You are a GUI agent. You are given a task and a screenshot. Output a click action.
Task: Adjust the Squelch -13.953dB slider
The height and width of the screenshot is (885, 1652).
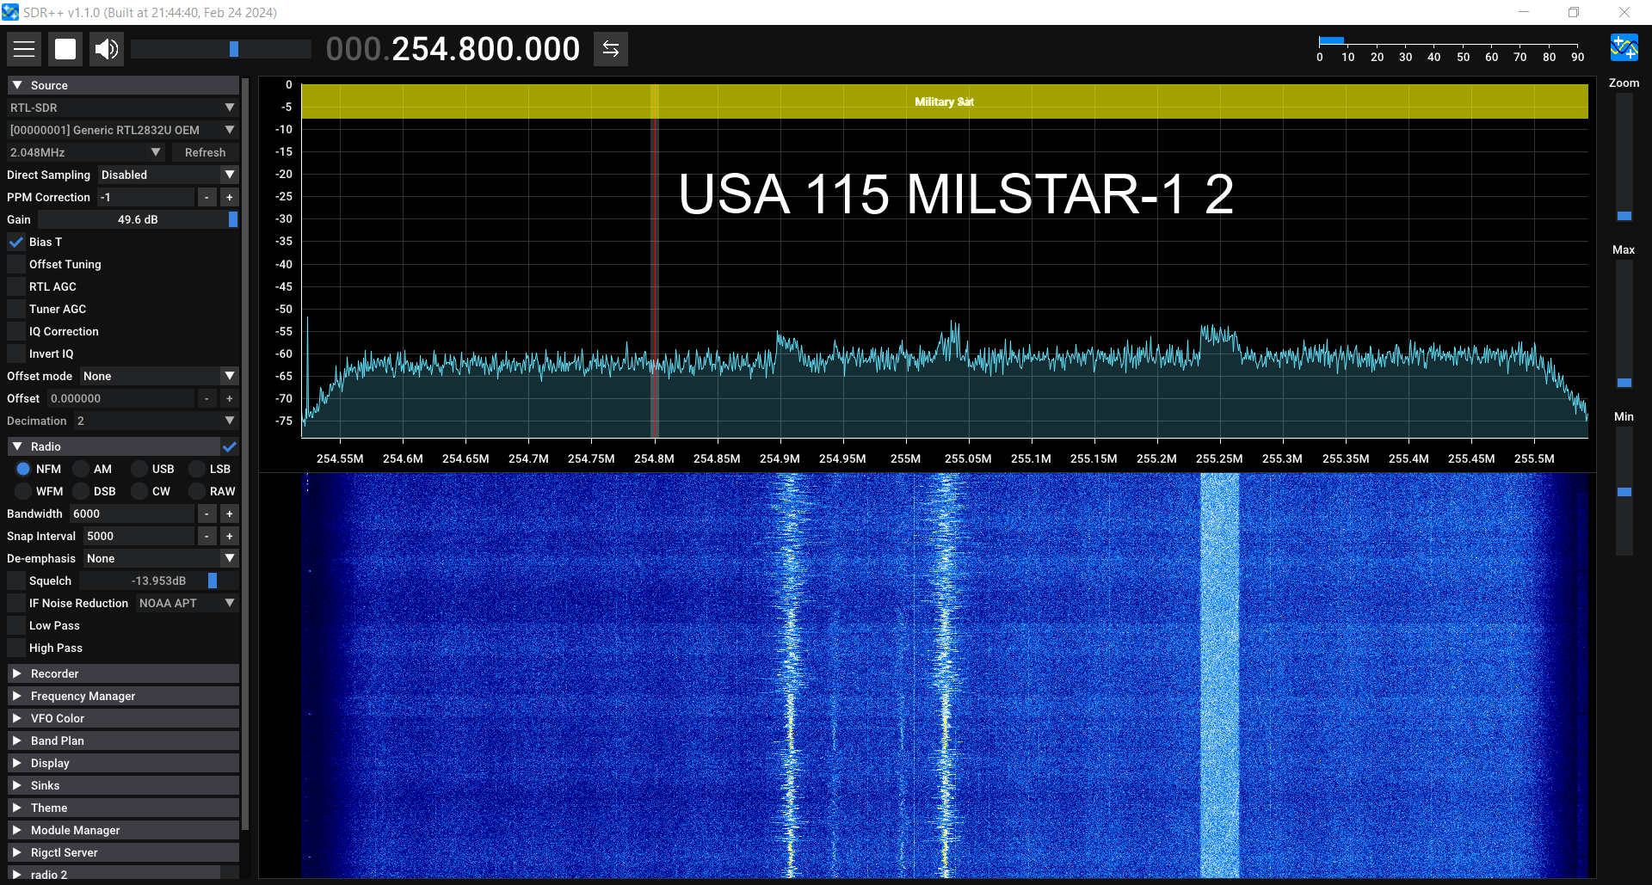pos(158,581)
